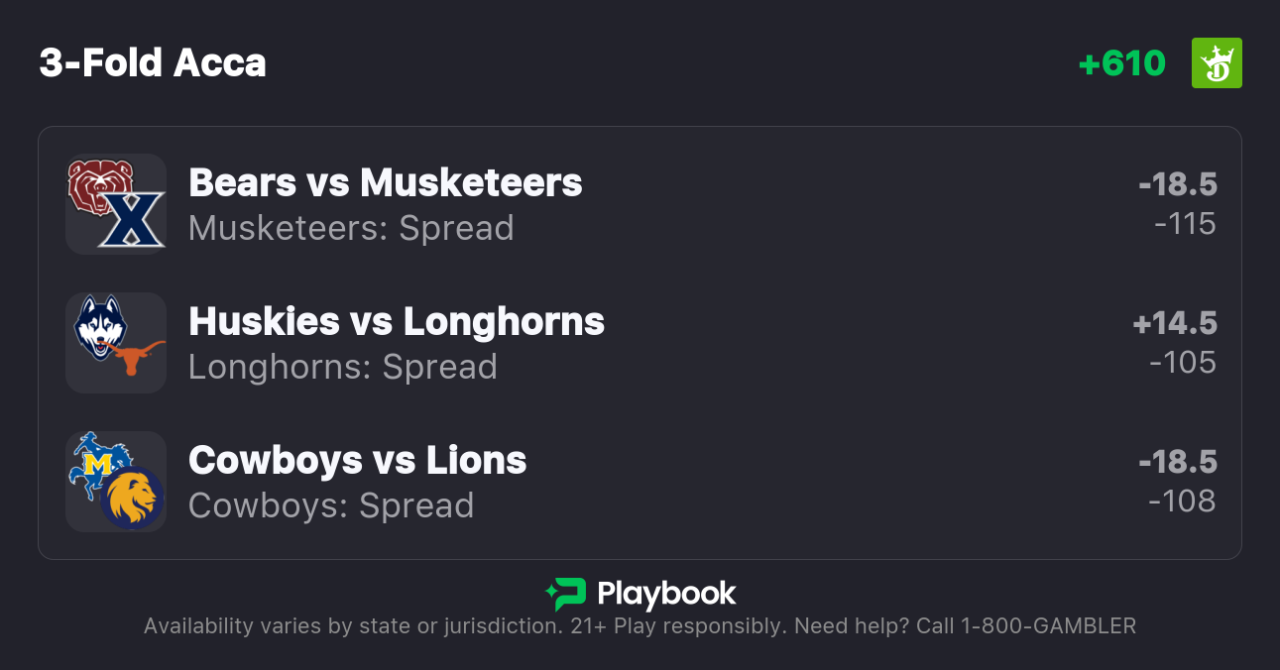Image resolution: width=1280 pixels, height=670 pixels.
Task: Click the Longhorns: Spread bet label
Action: tap(342, 368)
